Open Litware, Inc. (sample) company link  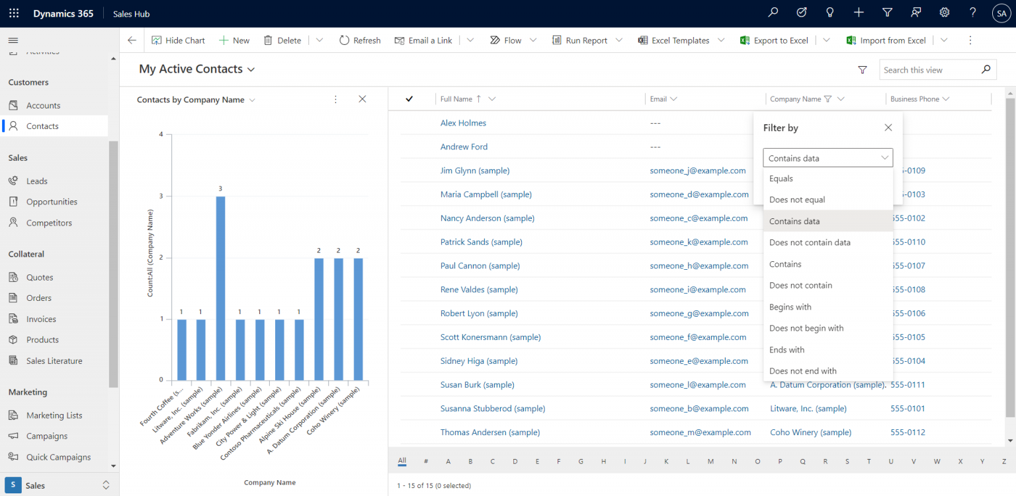[808, 409]
